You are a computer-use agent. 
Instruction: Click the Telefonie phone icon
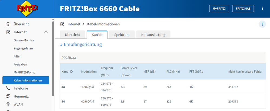pos(8,88)
